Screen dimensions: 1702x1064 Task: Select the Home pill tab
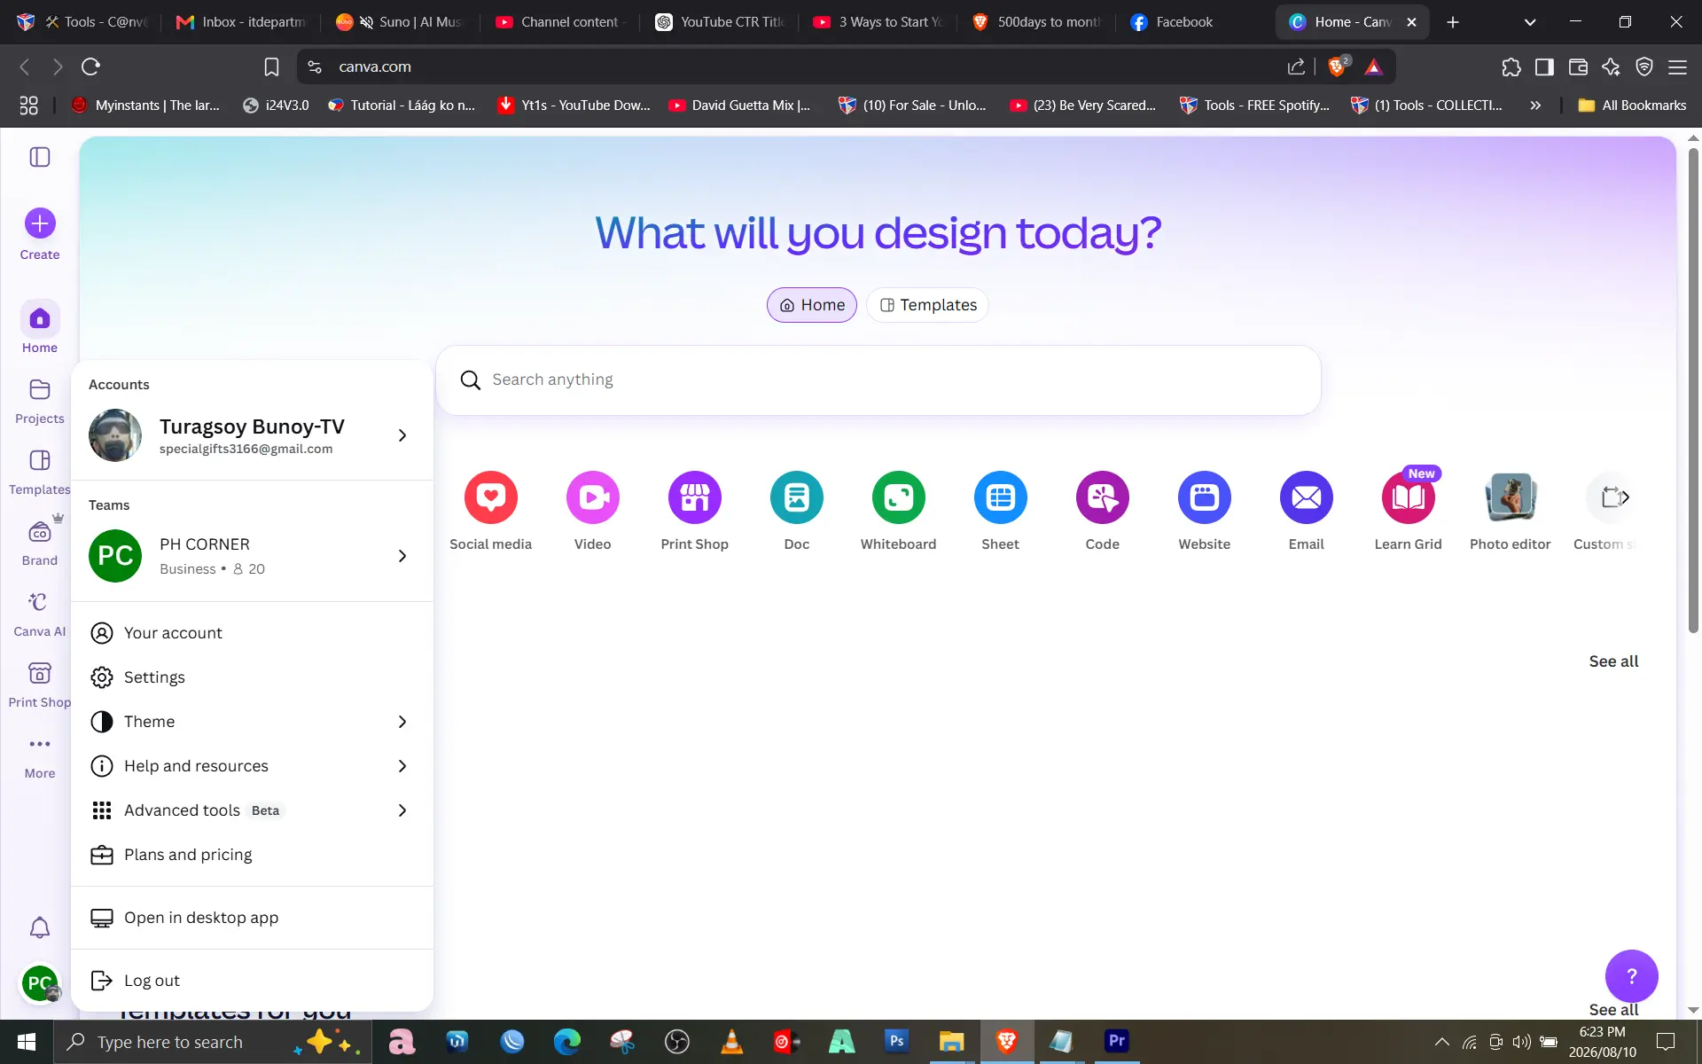pyautogui.click(x=812, y=305)
